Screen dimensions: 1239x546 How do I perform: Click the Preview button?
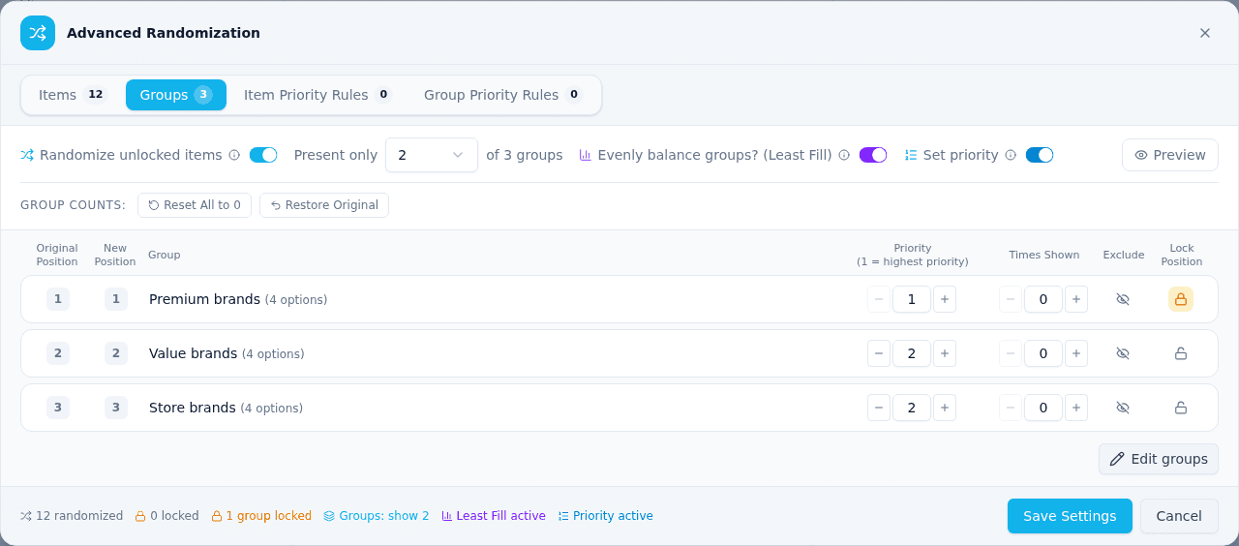pyautogui.click(x=1170, y=155)
